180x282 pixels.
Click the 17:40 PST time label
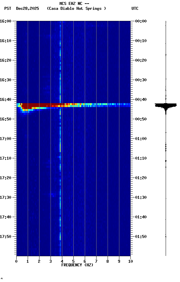pyautogui.click(x=6, y=217)
